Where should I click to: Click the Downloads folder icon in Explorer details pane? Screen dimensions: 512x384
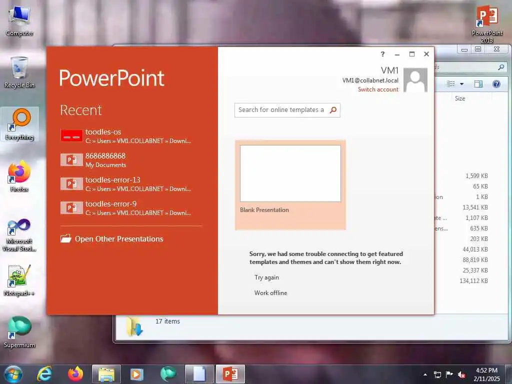click(x=134, y=326)
